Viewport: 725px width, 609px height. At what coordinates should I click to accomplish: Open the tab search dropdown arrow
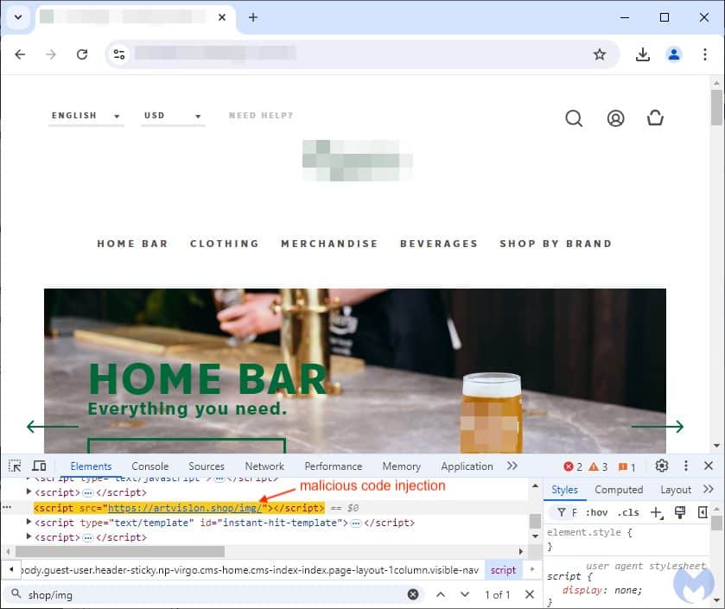(x=18, y=17)
